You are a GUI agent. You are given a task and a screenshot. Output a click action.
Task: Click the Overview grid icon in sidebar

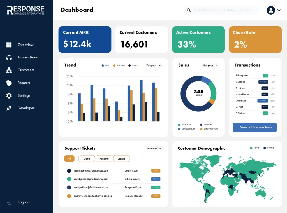pyautogui.click(x=9, y=45)
